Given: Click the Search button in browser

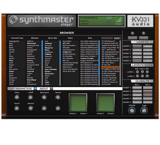Looking at the screenshot, I should pyautogui.click(x=117, y=38).
